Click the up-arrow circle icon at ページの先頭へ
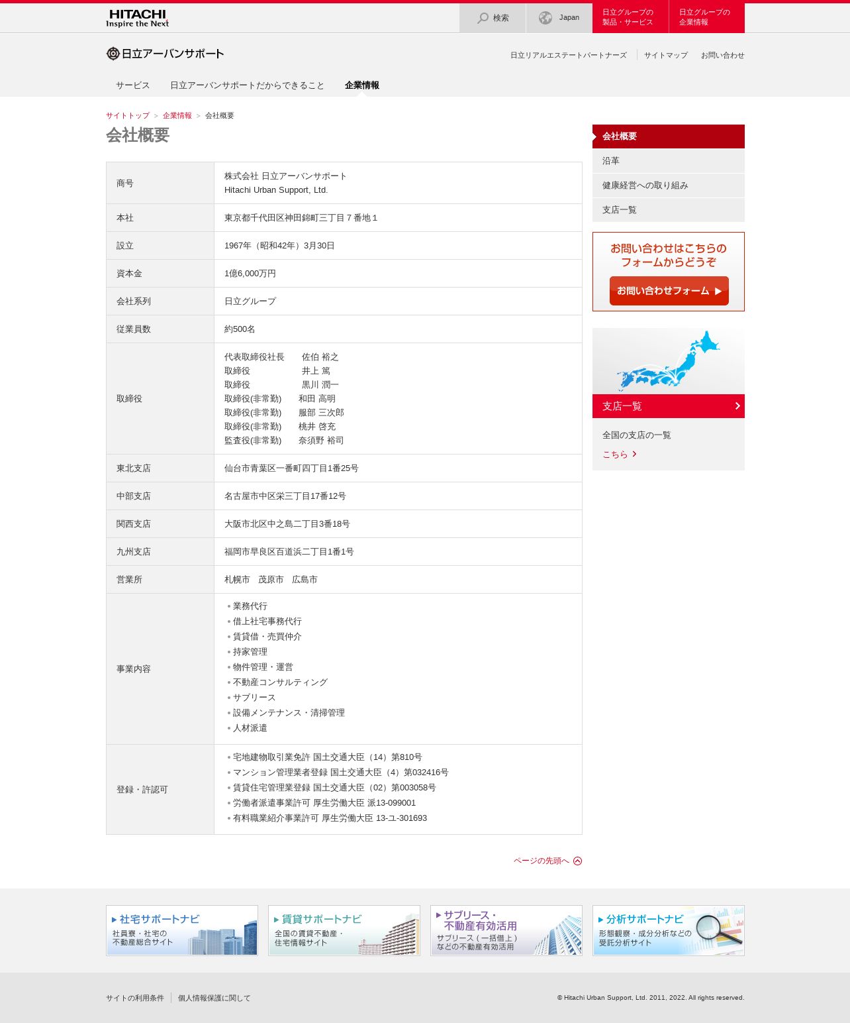The image size is (850, 1023). (577, 861)
